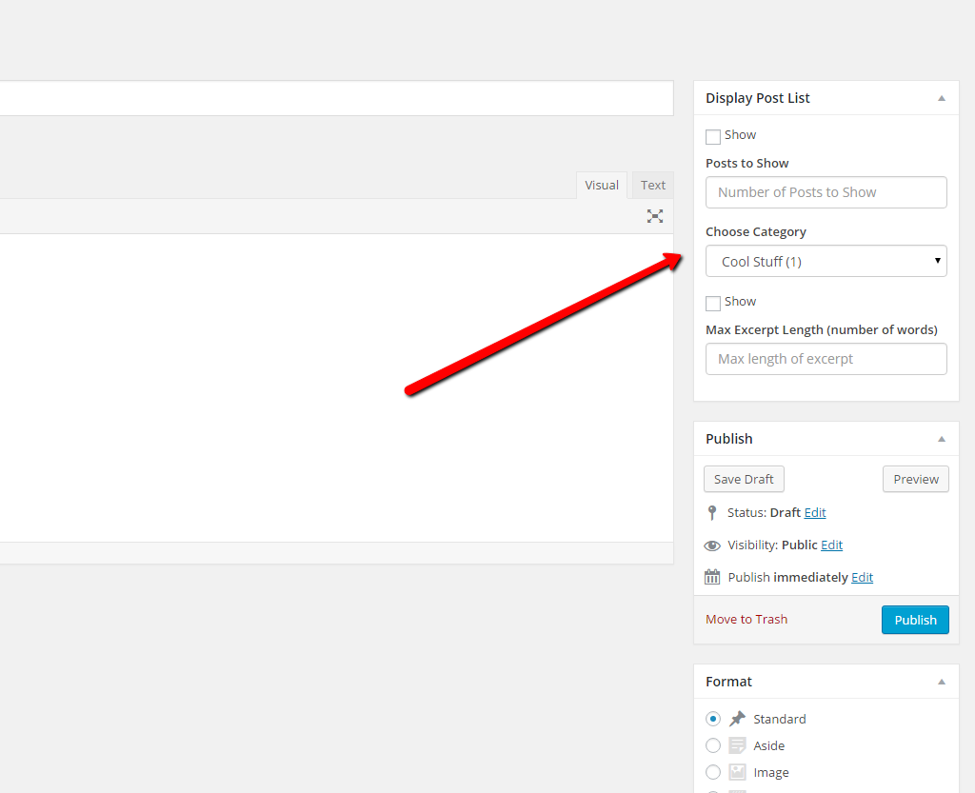
Task: Click the Status pin icon
Action: [x=712, y=512]
